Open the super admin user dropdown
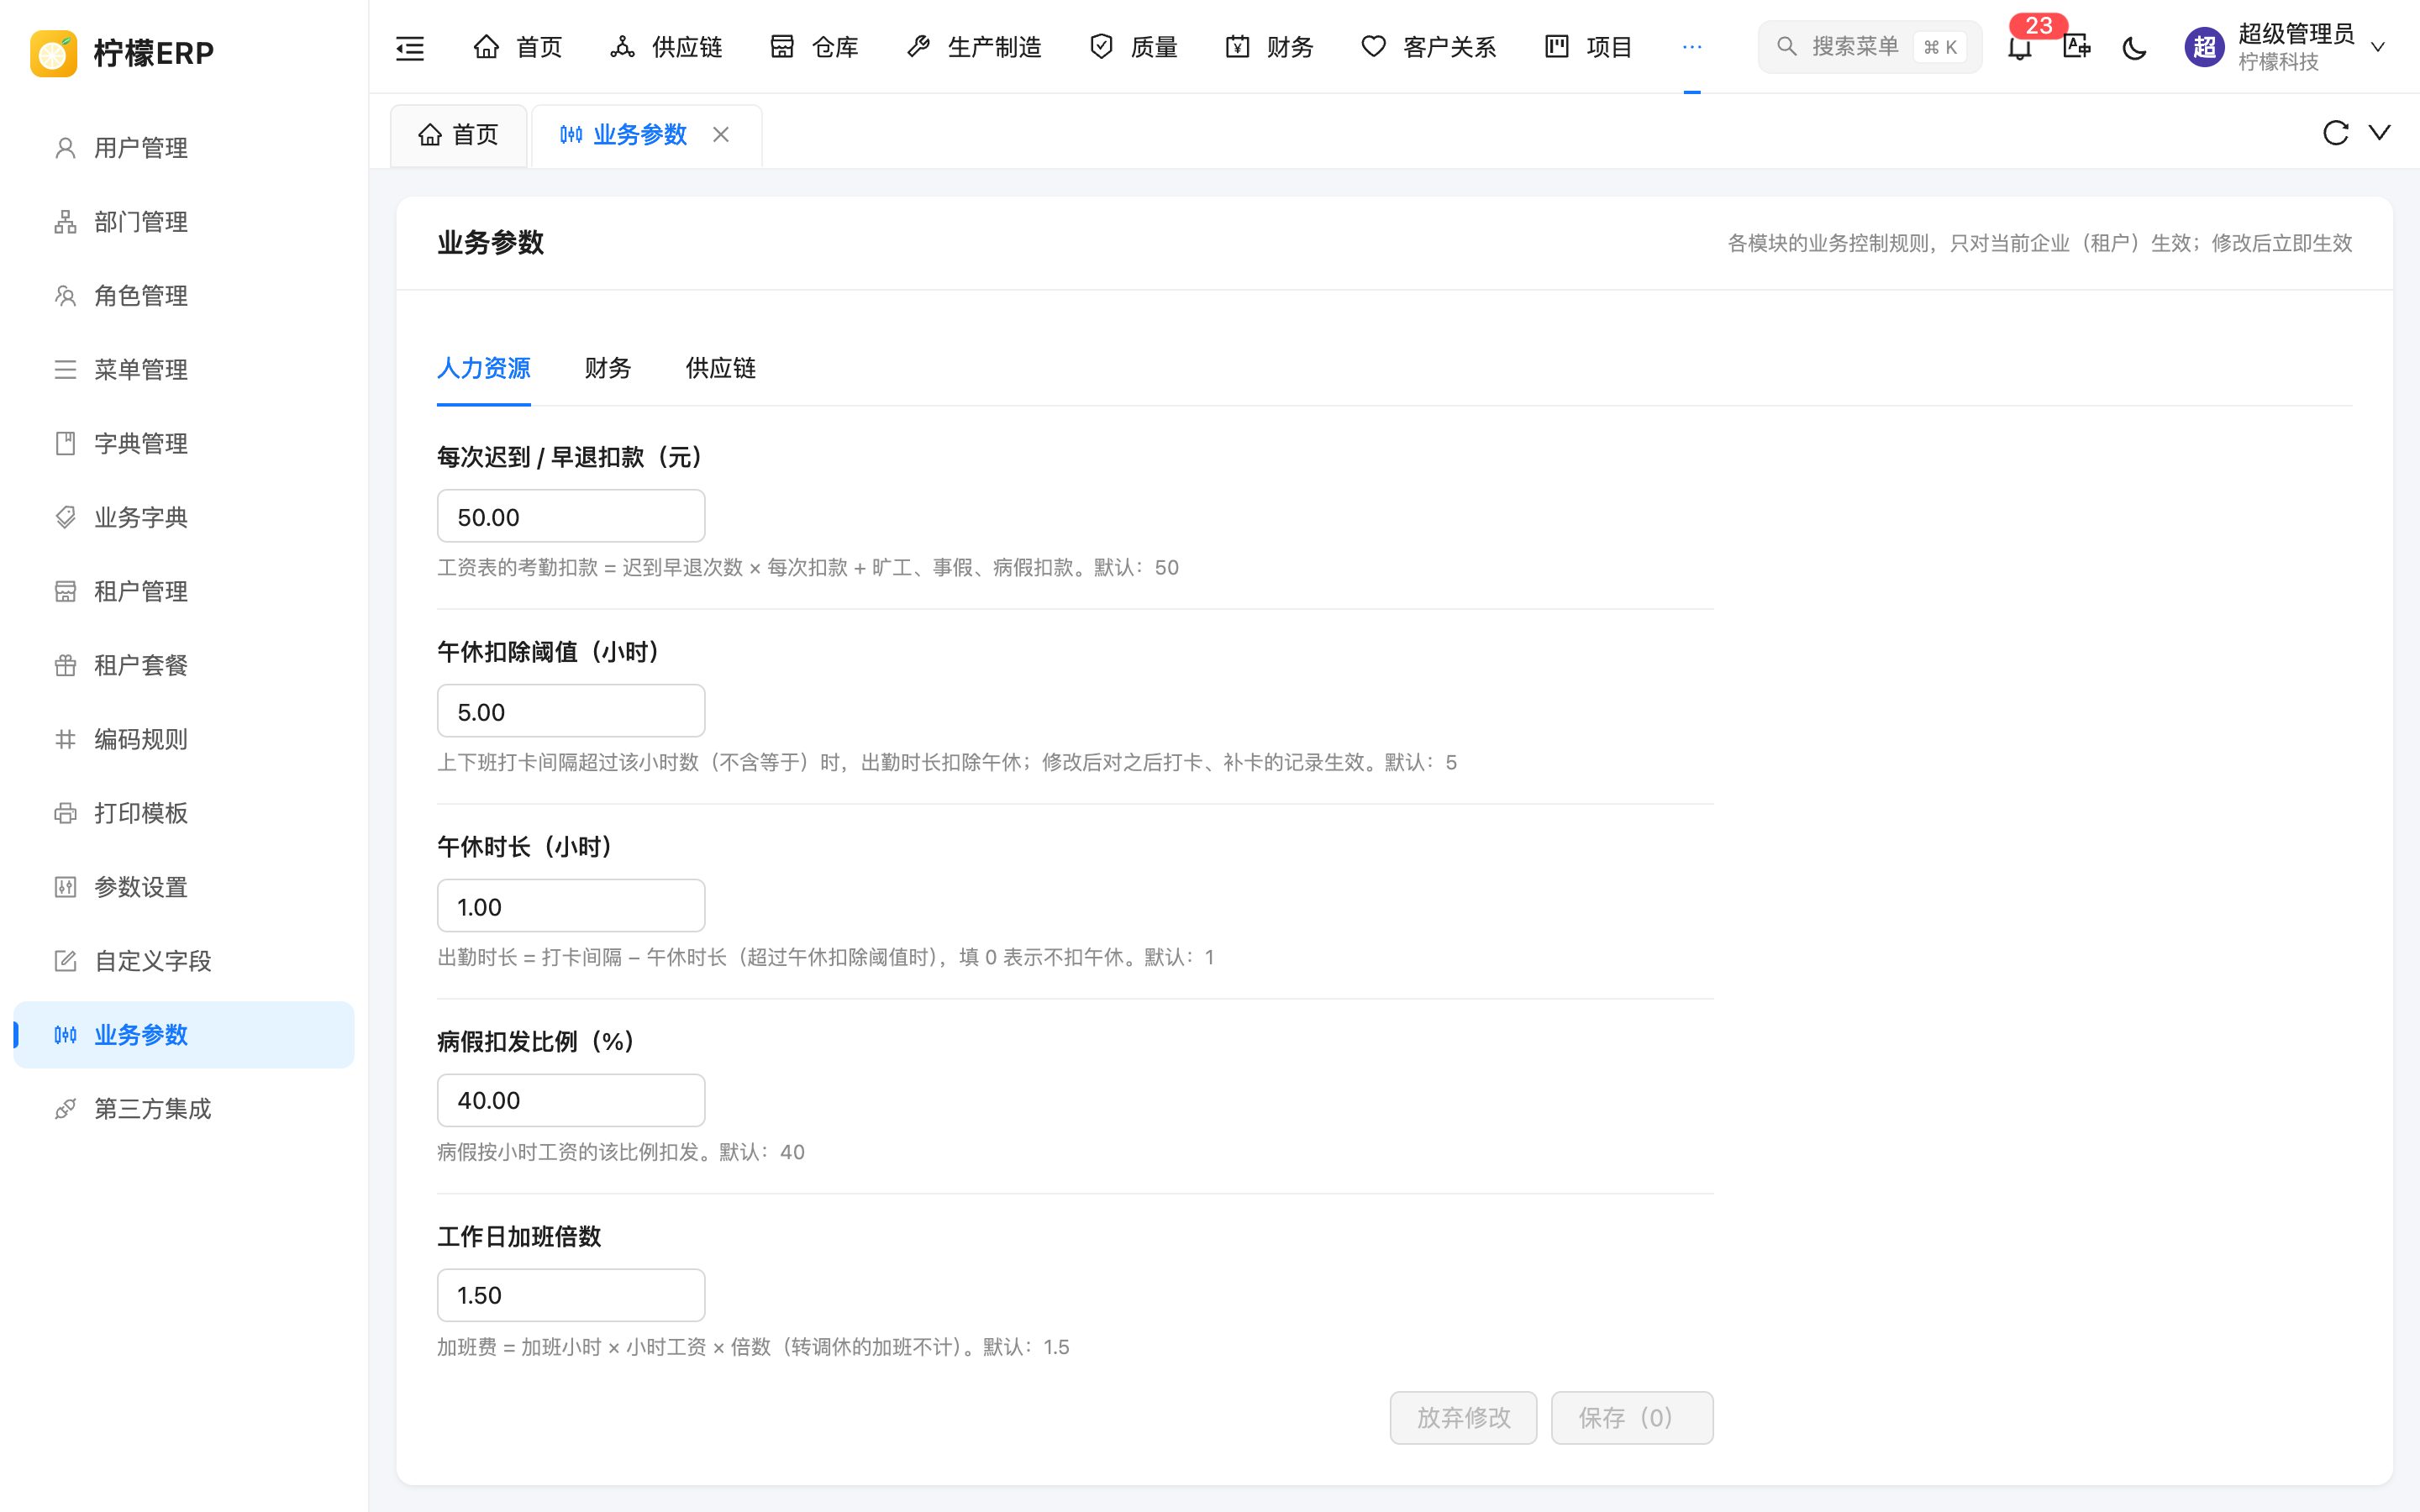2420x1512 pixels. point(2286,47)
